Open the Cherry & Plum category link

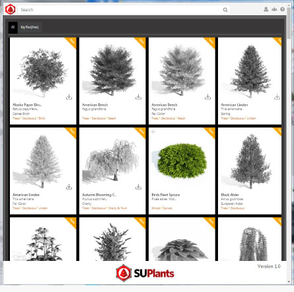tap(118, 208)
